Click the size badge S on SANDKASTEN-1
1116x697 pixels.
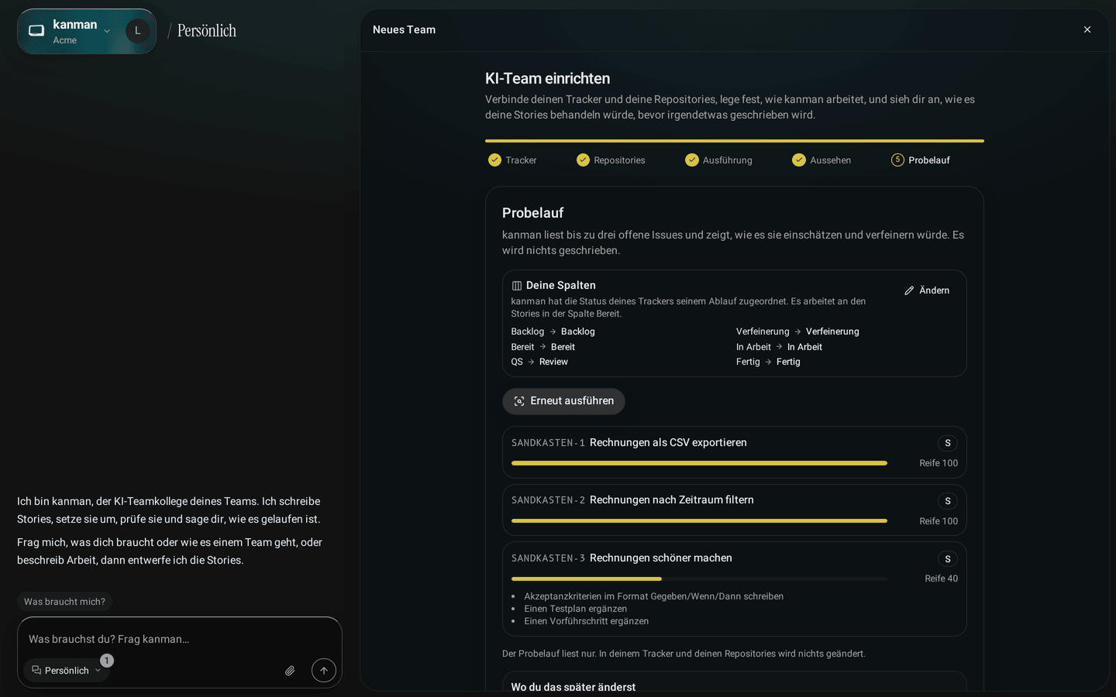click(948, 443)
